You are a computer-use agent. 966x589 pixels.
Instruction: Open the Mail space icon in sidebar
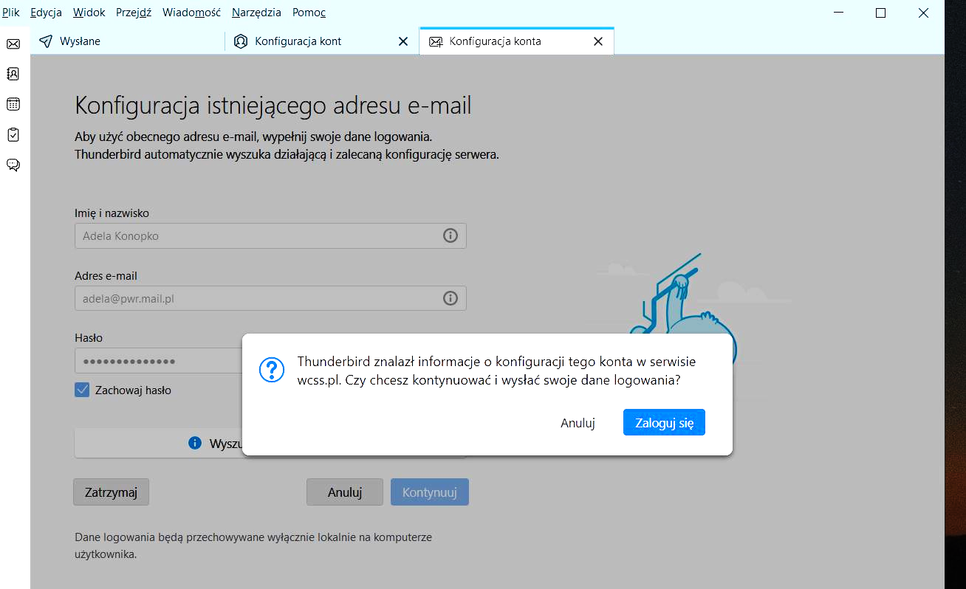click(13, 44)
